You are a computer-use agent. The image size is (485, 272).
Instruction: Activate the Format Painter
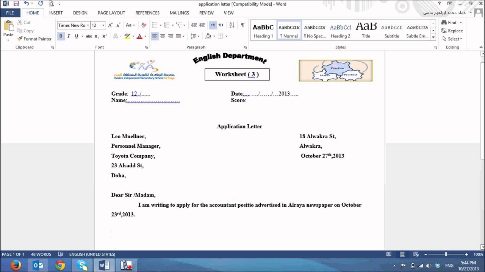(34, 39)
